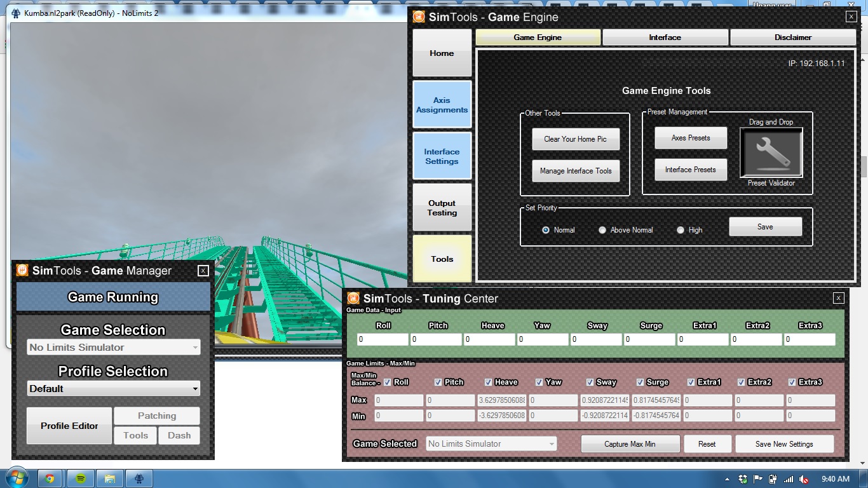Image resolution: width=868 pixels, height=488 pixels.
Task: Open Output Testing section
Action: pos(442,208)
